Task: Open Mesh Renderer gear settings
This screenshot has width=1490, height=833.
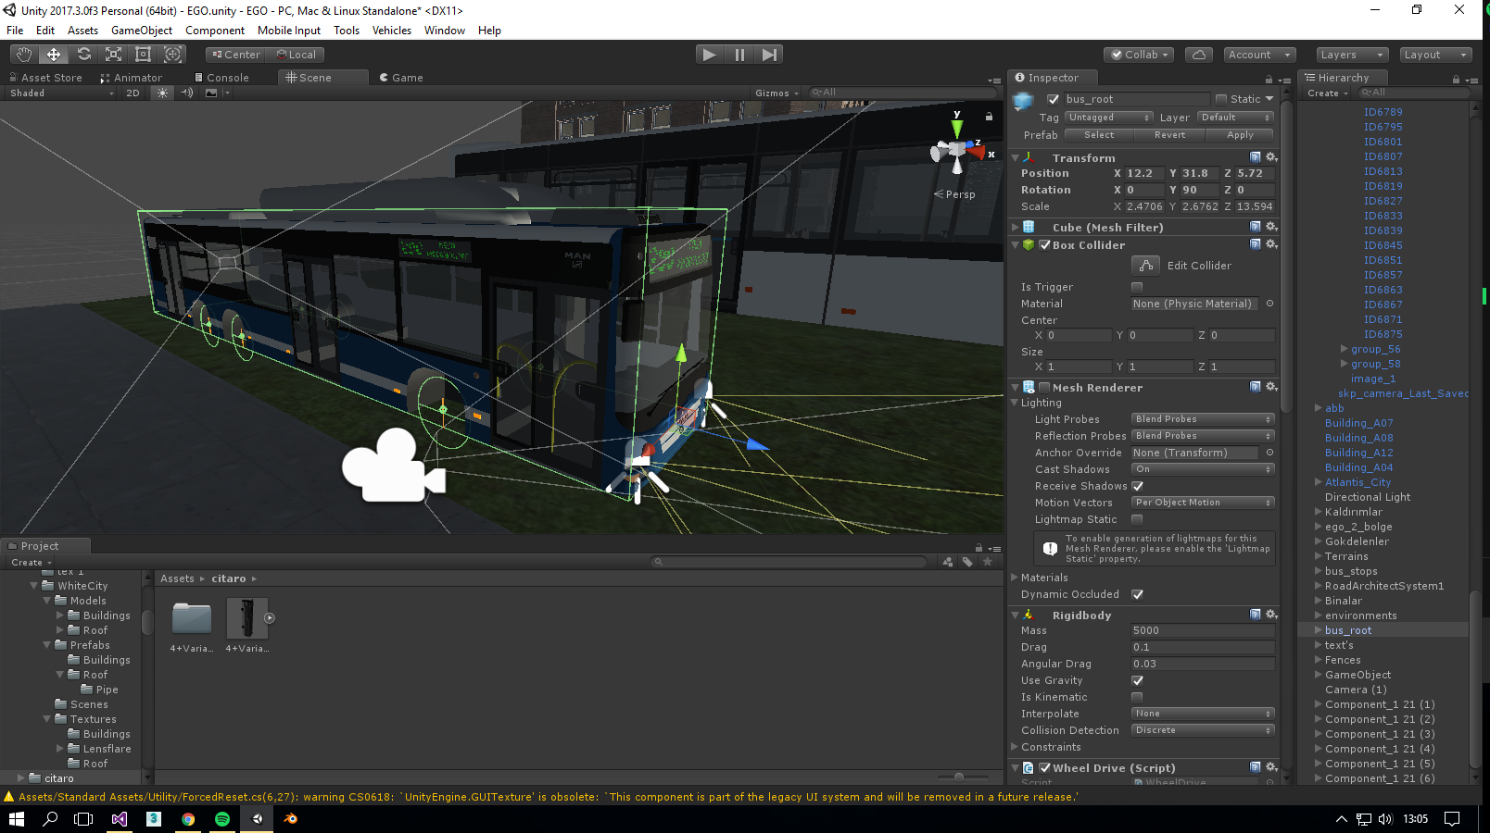Action: pos(1271,387)
